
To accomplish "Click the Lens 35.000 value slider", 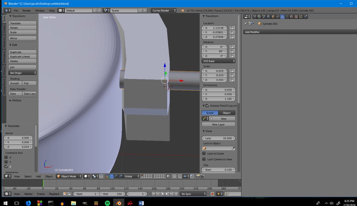I will point(218,138).
